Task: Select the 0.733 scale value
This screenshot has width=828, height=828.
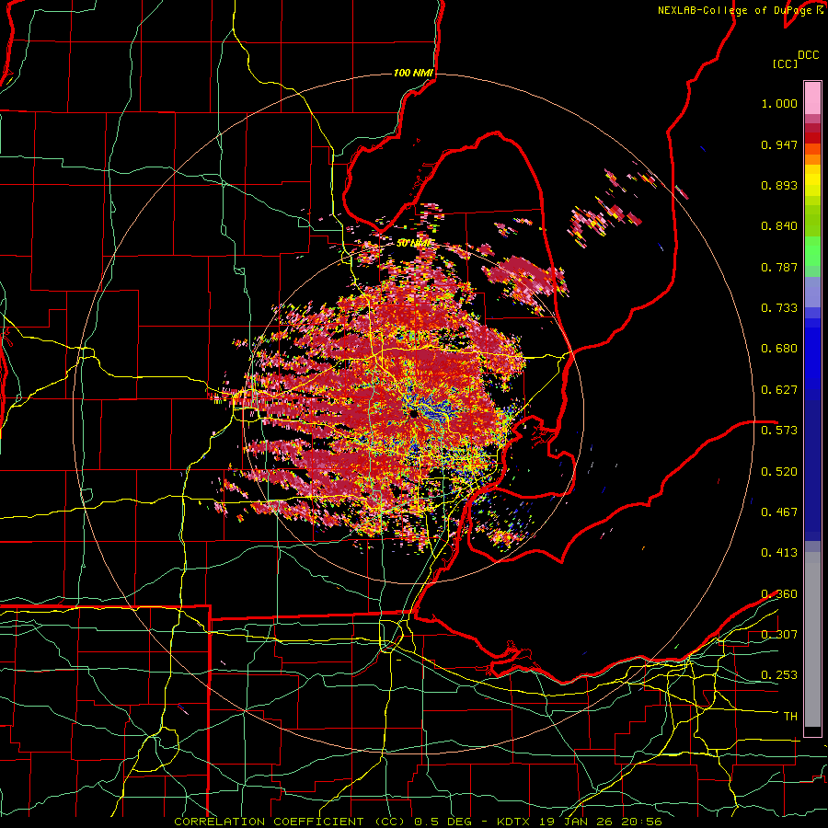Action: pyautogui.click(x=779, y=308)
